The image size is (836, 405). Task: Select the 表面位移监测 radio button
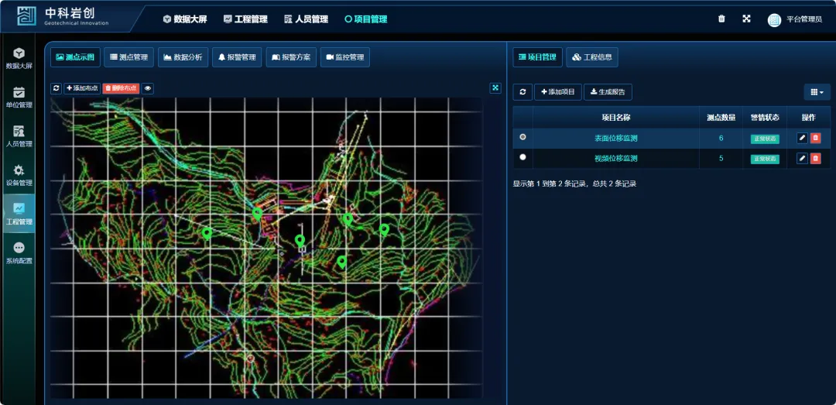[x=522, y=137]
